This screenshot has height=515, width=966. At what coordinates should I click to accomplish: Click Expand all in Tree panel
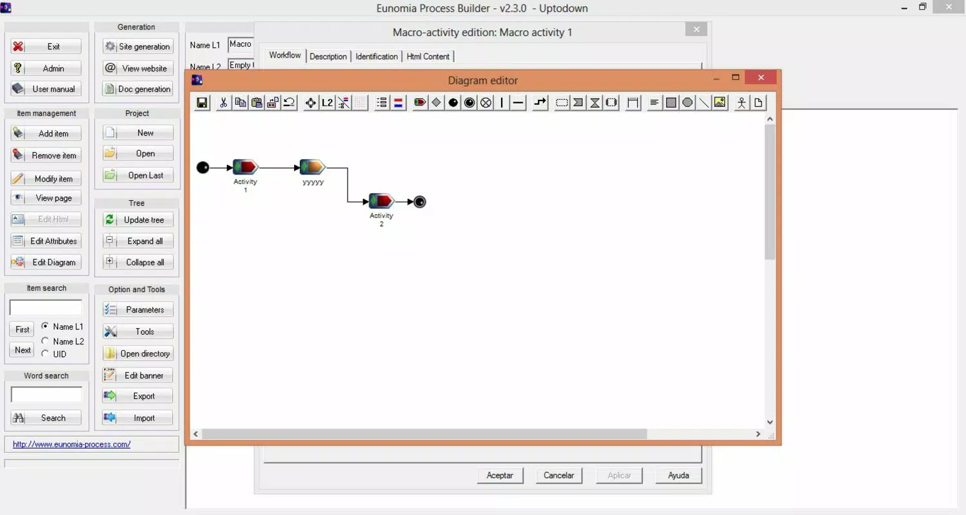tap(137, 241)
